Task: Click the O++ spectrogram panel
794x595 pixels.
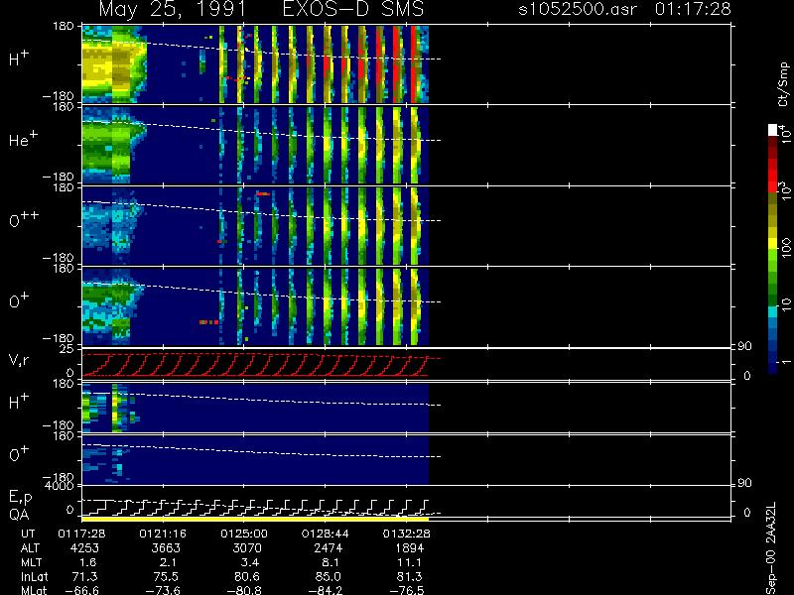Action: point(255,226)
